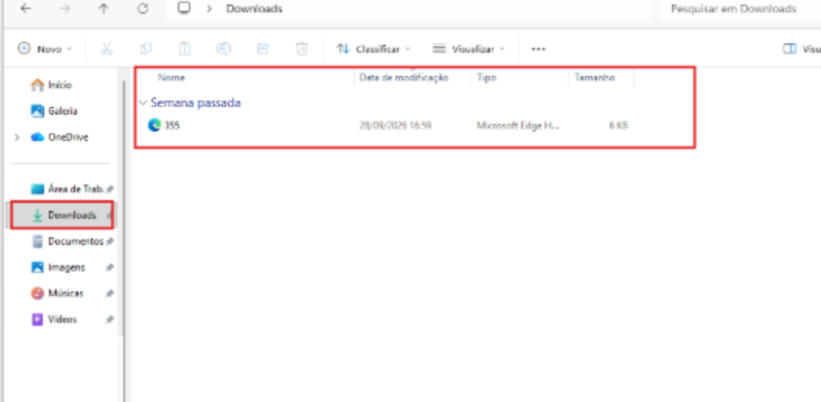
Task: Cut using the scissors icon
Action: 106,49
